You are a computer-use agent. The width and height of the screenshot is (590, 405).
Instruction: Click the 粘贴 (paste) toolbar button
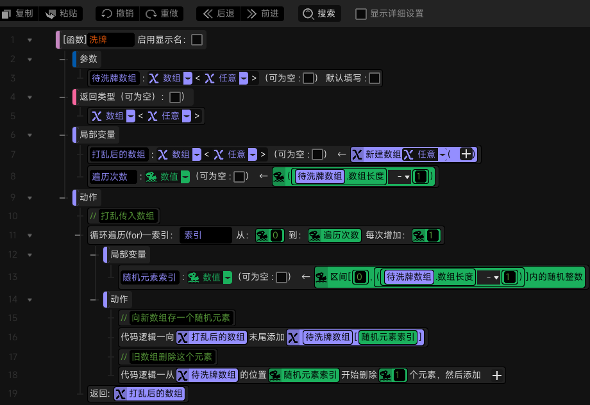pyautogui.click(x=61, y=13)
